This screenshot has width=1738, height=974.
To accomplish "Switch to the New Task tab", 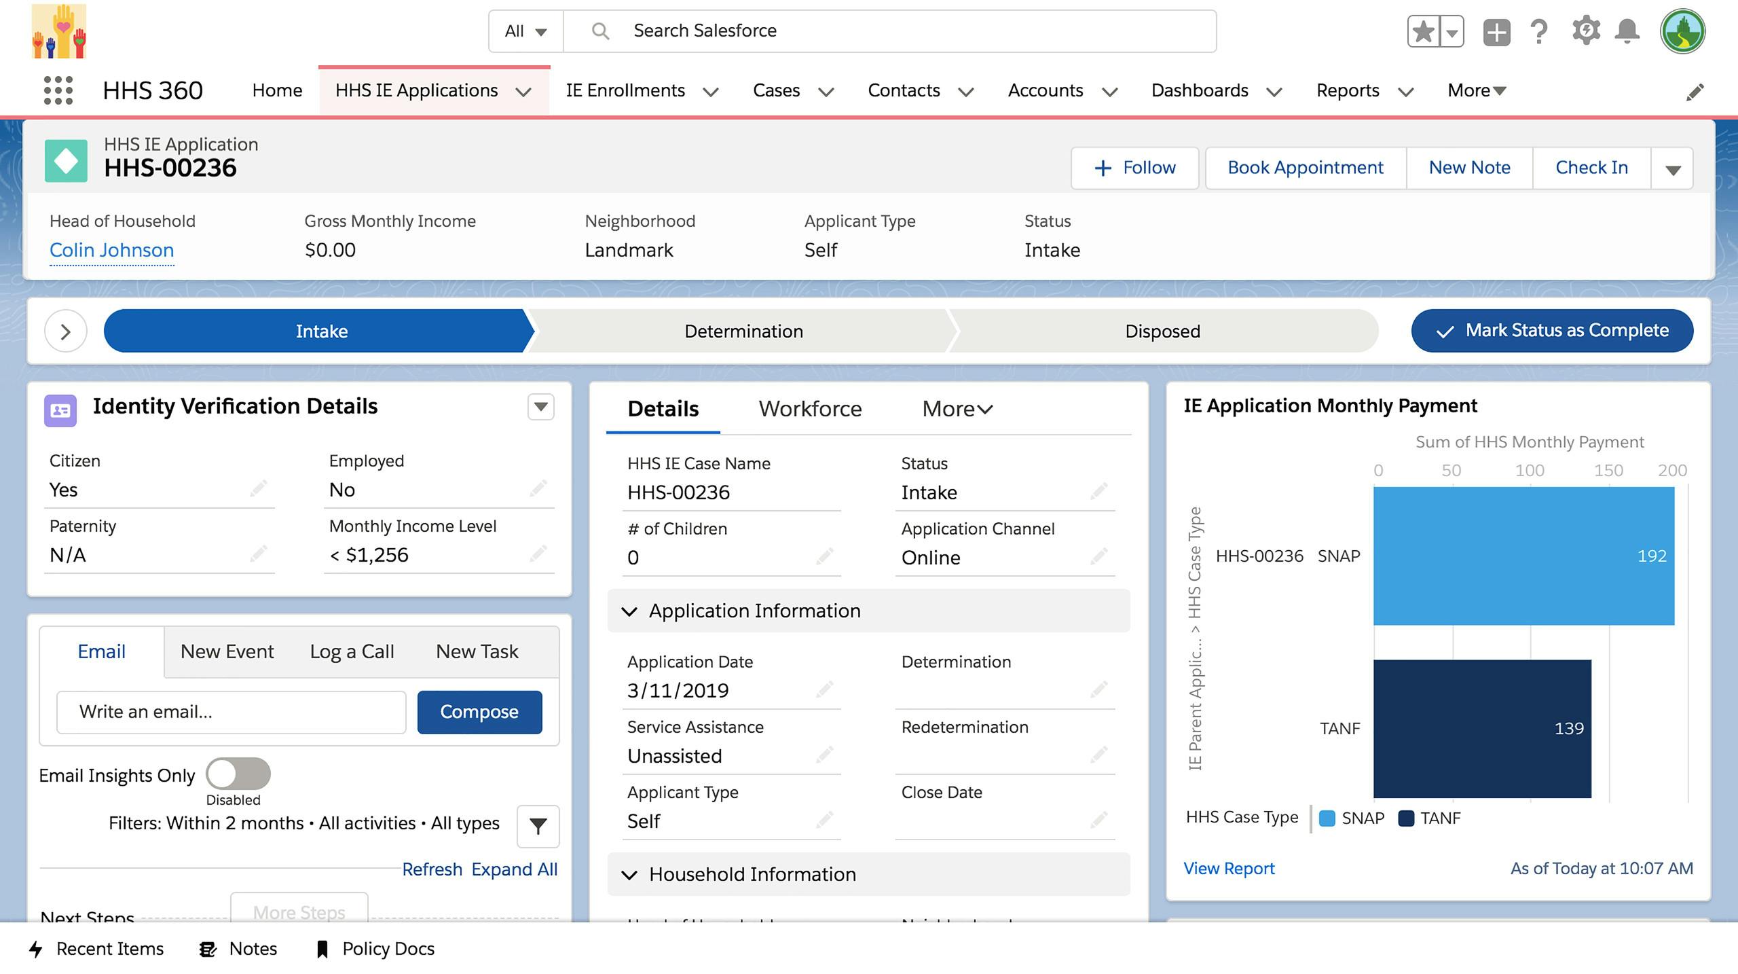I will [x=477, y=651].
